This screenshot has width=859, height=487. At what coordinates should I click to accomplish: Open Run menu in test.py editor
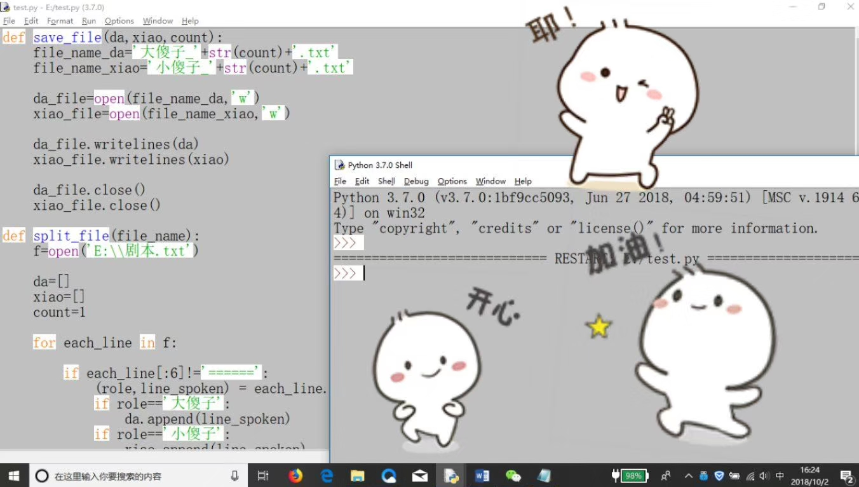[x=89, y=21]
